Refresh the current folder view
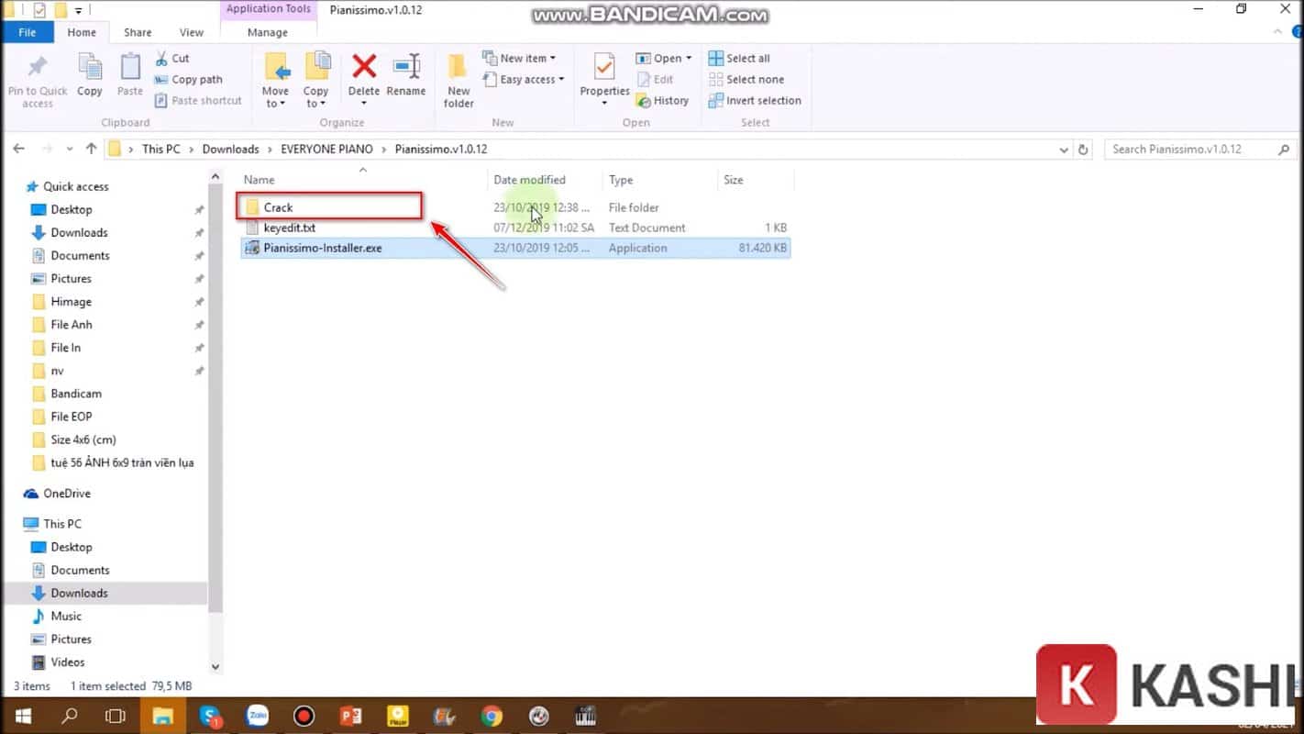 pos(1083,150)
